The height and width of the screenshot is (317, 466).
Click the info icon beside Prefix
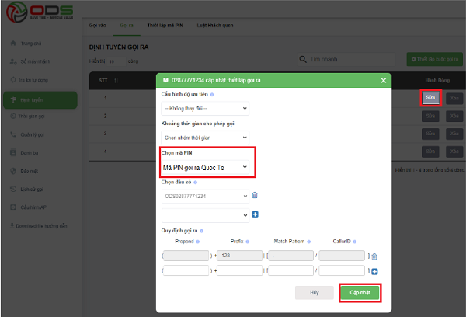[247, 242]
